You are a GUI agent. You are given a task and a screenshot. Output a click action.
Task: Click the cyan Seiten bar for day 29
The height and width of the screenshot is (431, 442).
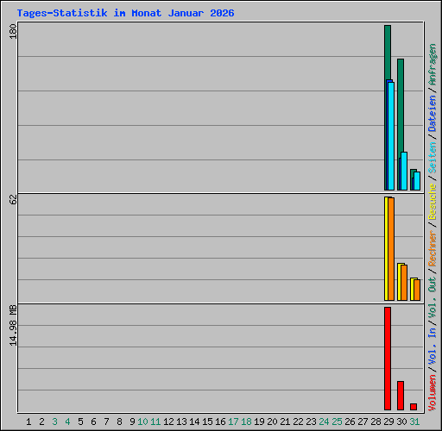(391, 136)
